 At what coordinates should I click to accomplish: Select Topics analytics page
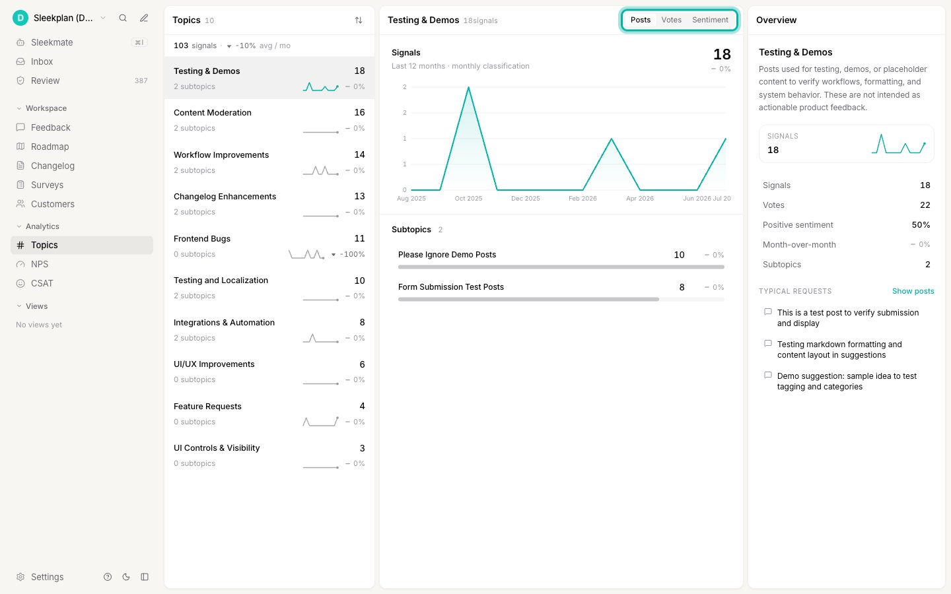tap(82, 245)
